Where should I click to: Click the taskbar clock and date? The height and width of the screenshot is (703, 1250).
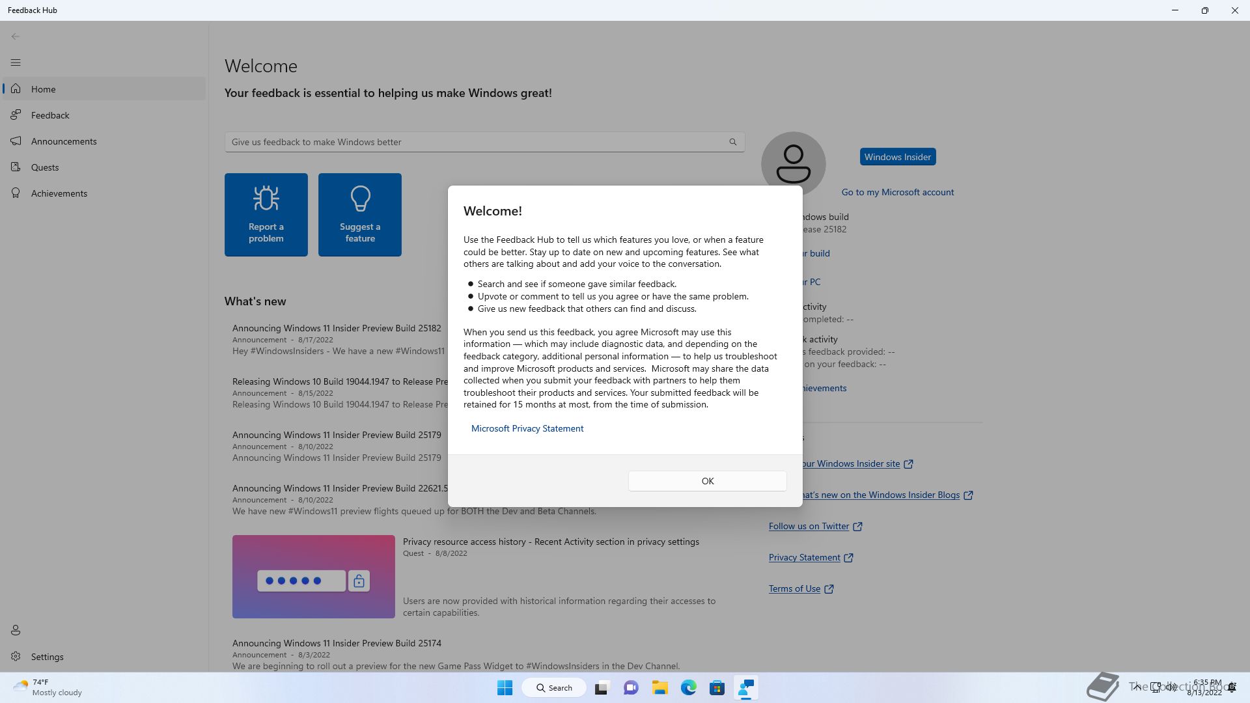[x=1205, y=688]
